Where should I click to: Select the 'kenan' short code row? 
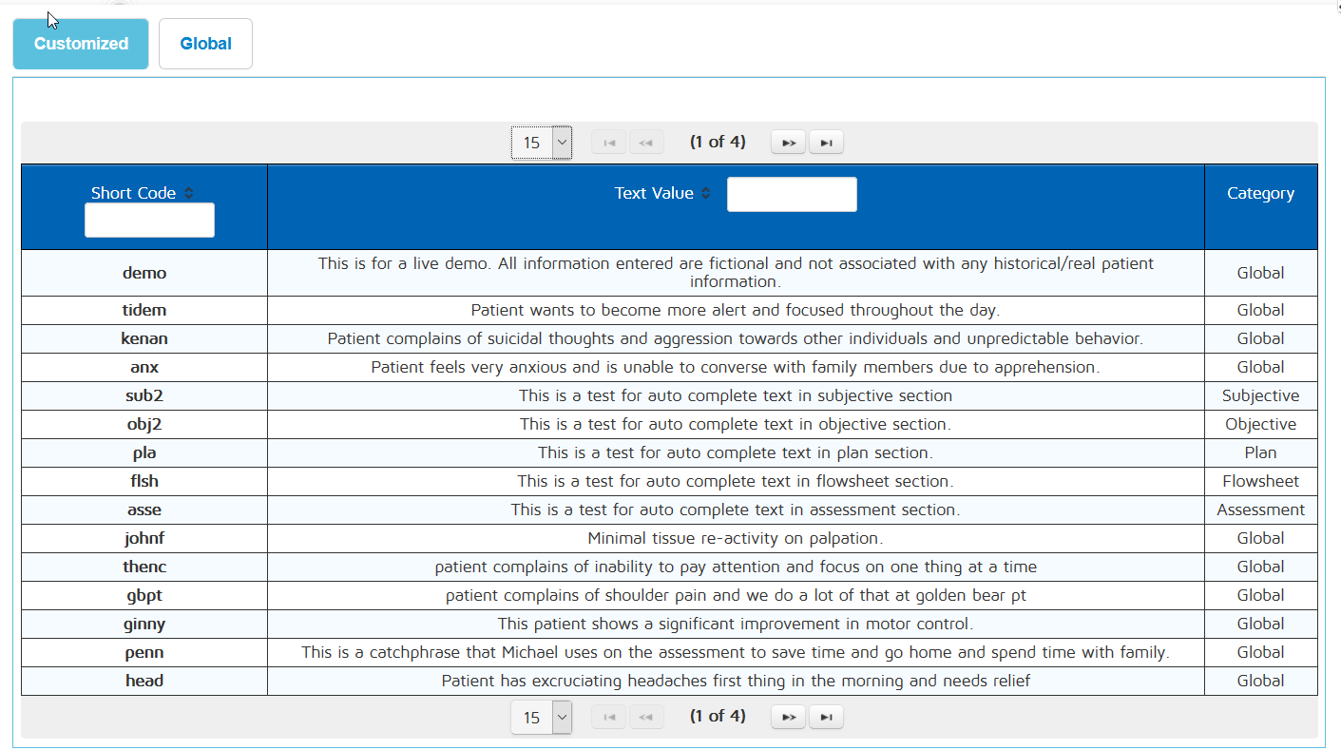click(x=144, y=338)
